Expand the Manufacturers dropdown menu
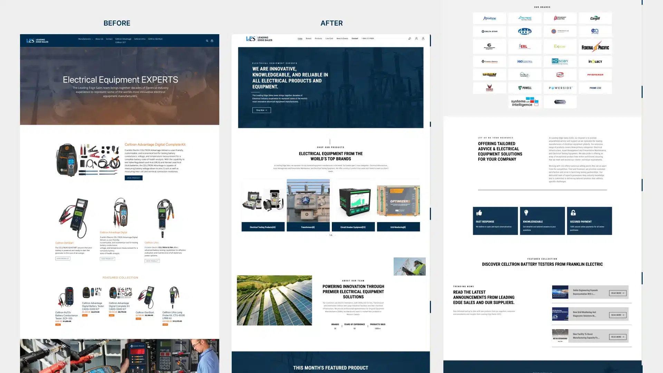 click(85, 39)
